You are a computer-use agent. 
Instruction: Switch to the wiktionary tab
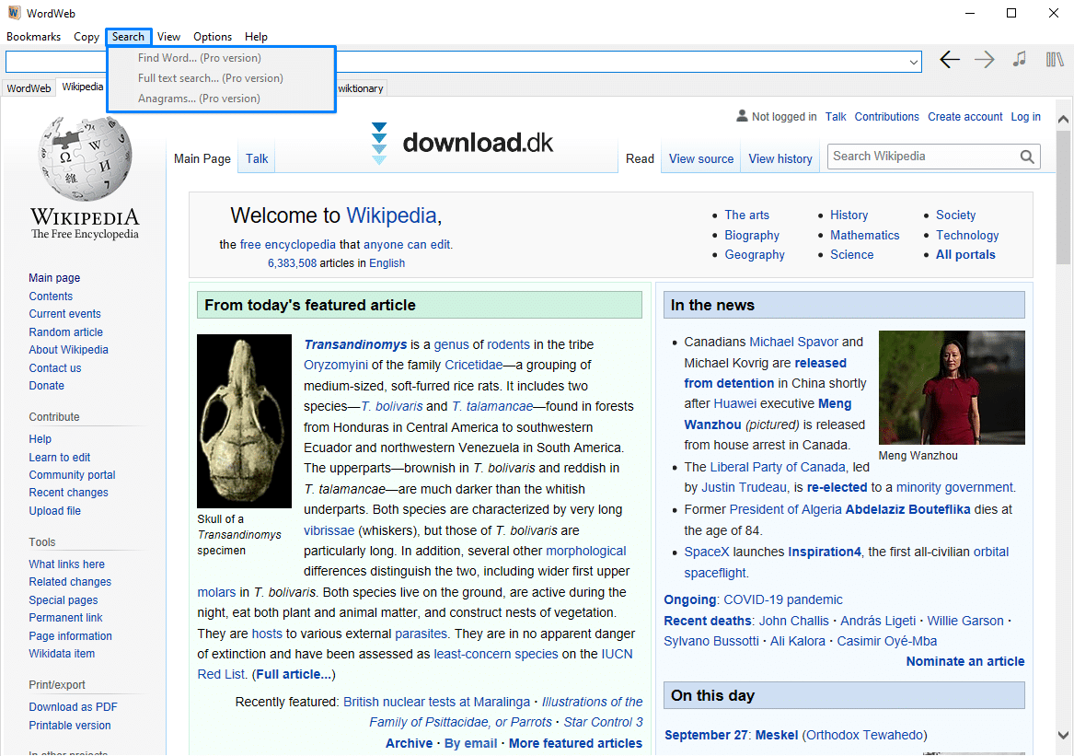(x=361, y=88)
